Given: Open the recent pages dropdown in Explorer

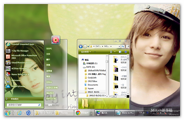Looking at the screenshot, I should (x=88, y=47).
